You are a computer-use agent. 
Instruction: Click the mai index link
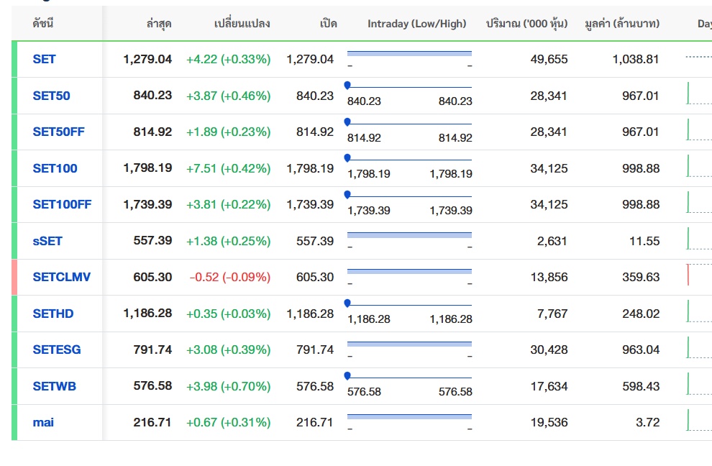(x=43, y=422)
